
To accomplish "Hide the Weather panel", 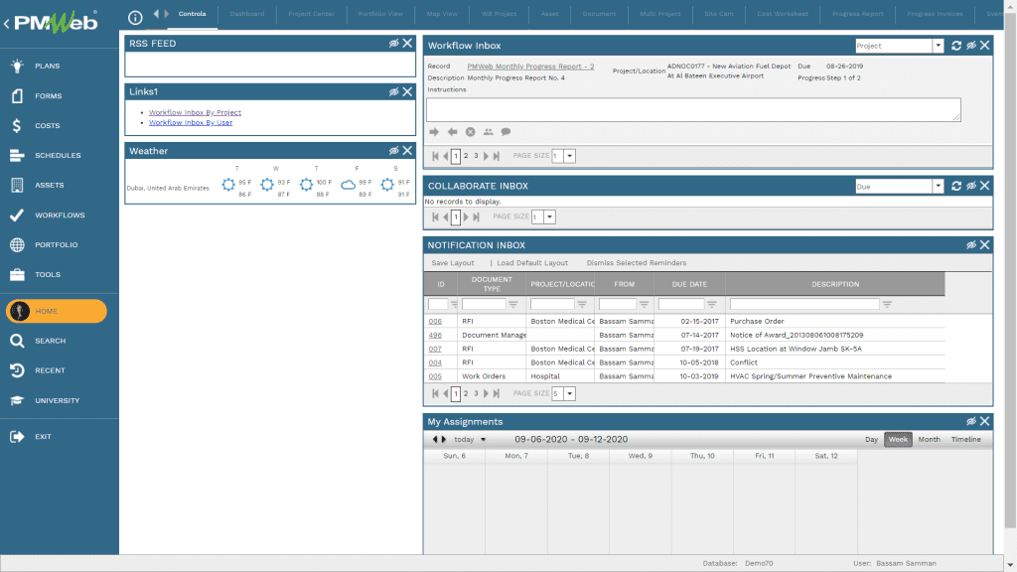I will click(393, 151).
